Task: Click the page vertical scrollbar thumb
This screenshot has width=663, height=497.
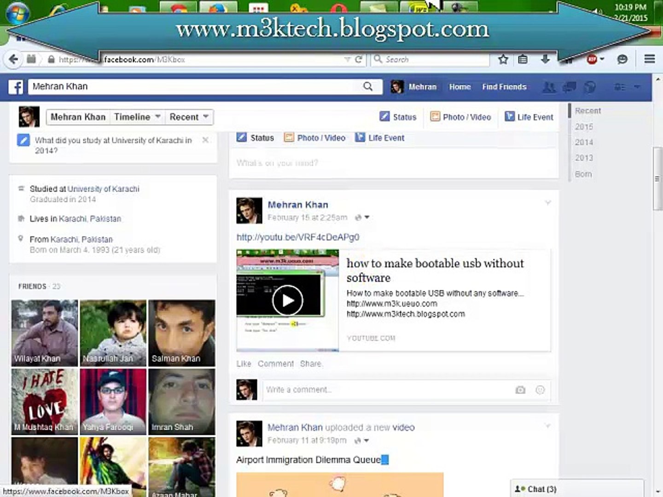Action: [x=657, y=179]
